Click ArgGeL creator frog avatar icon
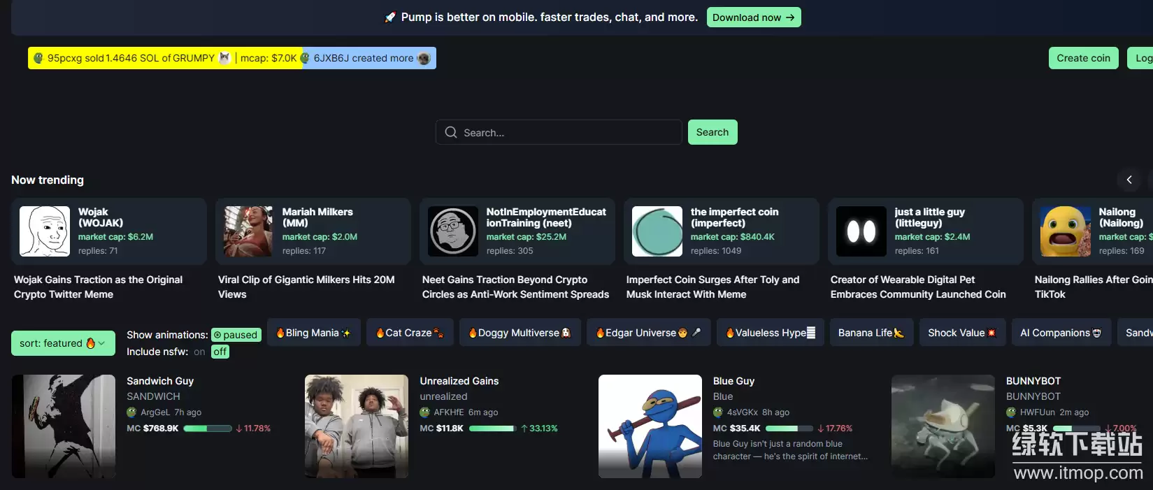The width and height of the screenshot is (1153, 490). pos(131,412)
